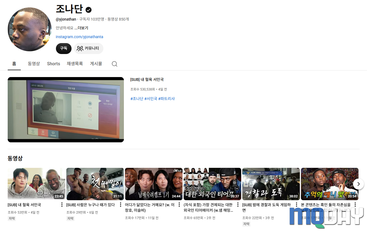
Task: Open the three-dot menu on 내 혈육 서인국 video
Action: pos(62,205)
